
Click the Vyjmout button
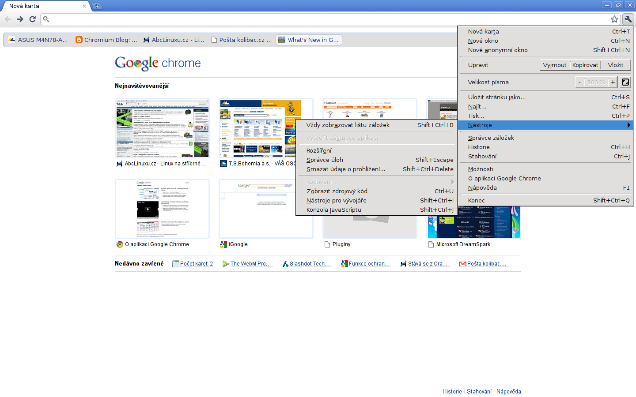tap(555, 65)
